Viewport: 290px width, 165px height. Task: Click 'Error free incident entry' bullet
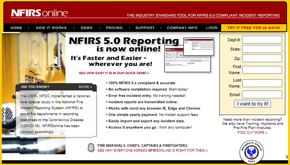tap(146, 96)
